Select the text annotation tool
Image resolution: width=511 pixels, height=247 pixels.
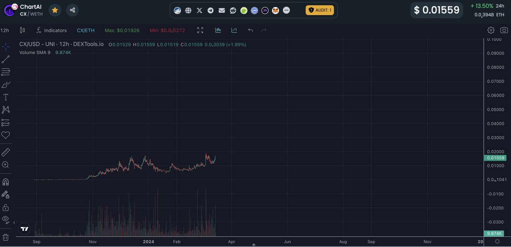(x=6, y=97)
